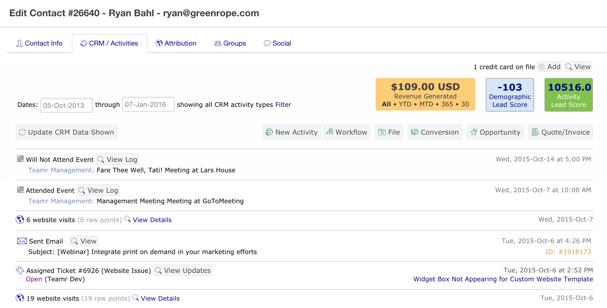Open the Demographic Lead Score box
Screen dimensions: 607x308
[510, 95]
